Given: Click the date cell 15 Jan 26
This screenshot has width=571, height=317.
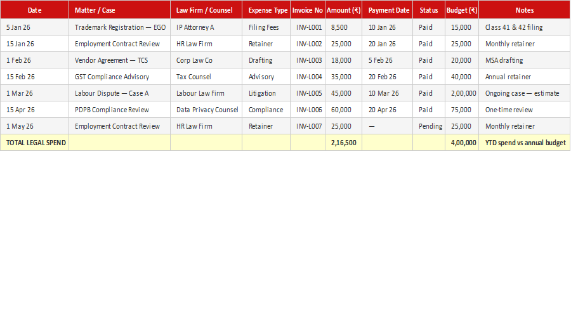Looking at the screenshot, I should (x=35, y=44).
